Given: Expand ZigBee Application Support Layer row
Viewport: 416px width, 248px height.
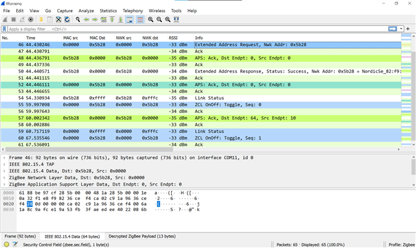Looking at the screenshot, I should [x=5, y=184].
